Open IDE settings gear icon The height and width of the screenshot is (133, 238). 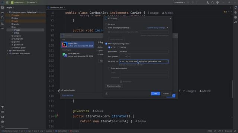[x=218, y=3]
